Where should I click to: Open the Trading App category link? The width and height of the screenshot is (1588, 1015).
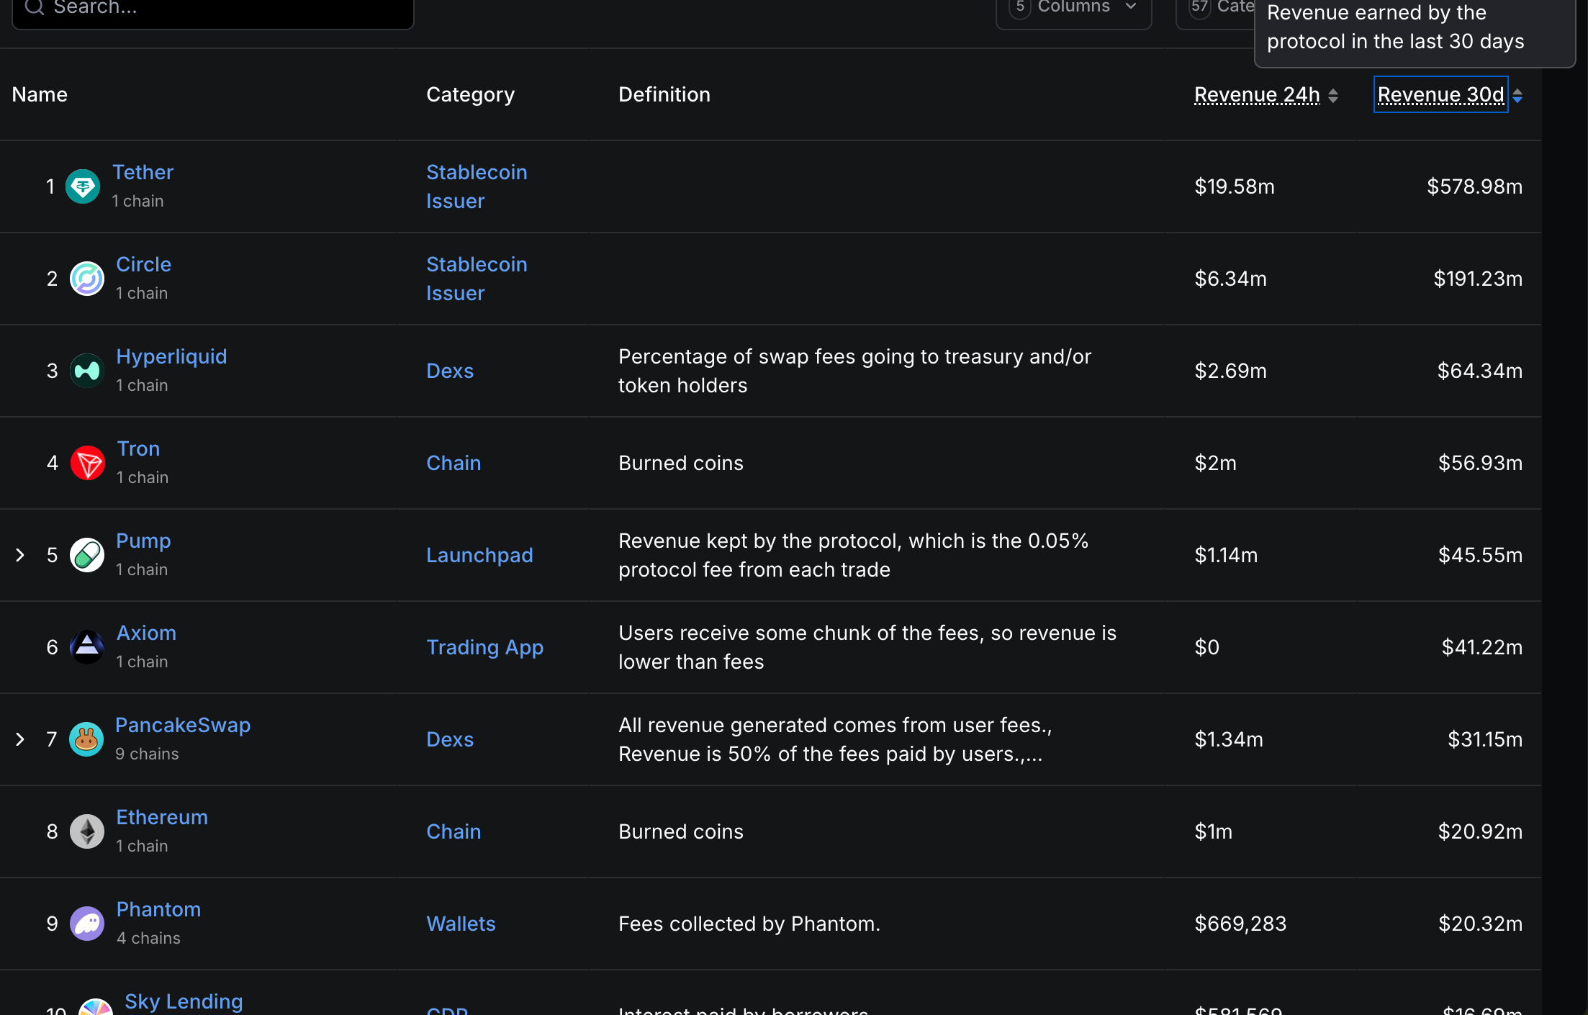coord(484,647)
